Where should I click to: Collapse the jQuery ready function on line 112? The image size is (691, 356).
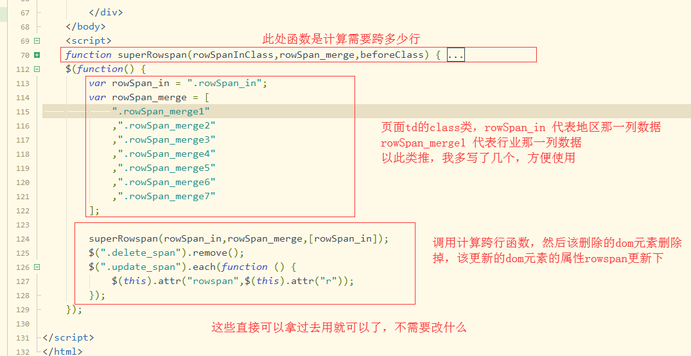pos(37,69)
